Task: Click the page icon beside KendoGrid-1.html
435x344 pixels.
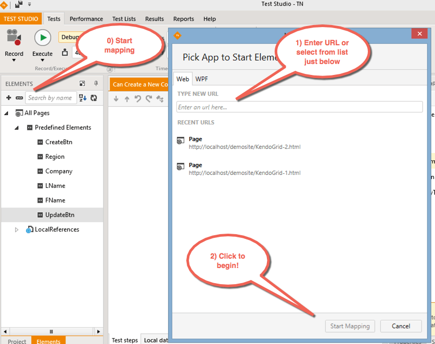Action: pos(181,167)
